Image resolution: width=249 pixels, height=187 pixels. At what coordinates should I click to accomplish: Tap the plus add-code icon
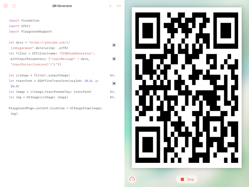coord(110,6)
